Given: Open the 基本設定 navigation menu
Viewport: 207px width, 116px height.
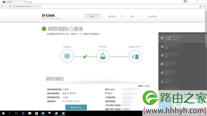Looking at the screenshot, I should [x=112, y=16].
